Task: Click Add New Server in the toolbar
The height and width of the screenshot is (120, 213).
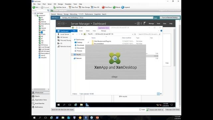Action: point(60,7)
